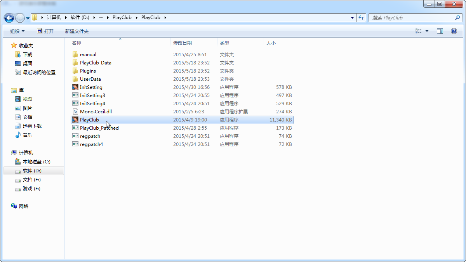Open 下载 in the navigation pane
The height and width of the screenshot is (262, 466).
point(28,55)
